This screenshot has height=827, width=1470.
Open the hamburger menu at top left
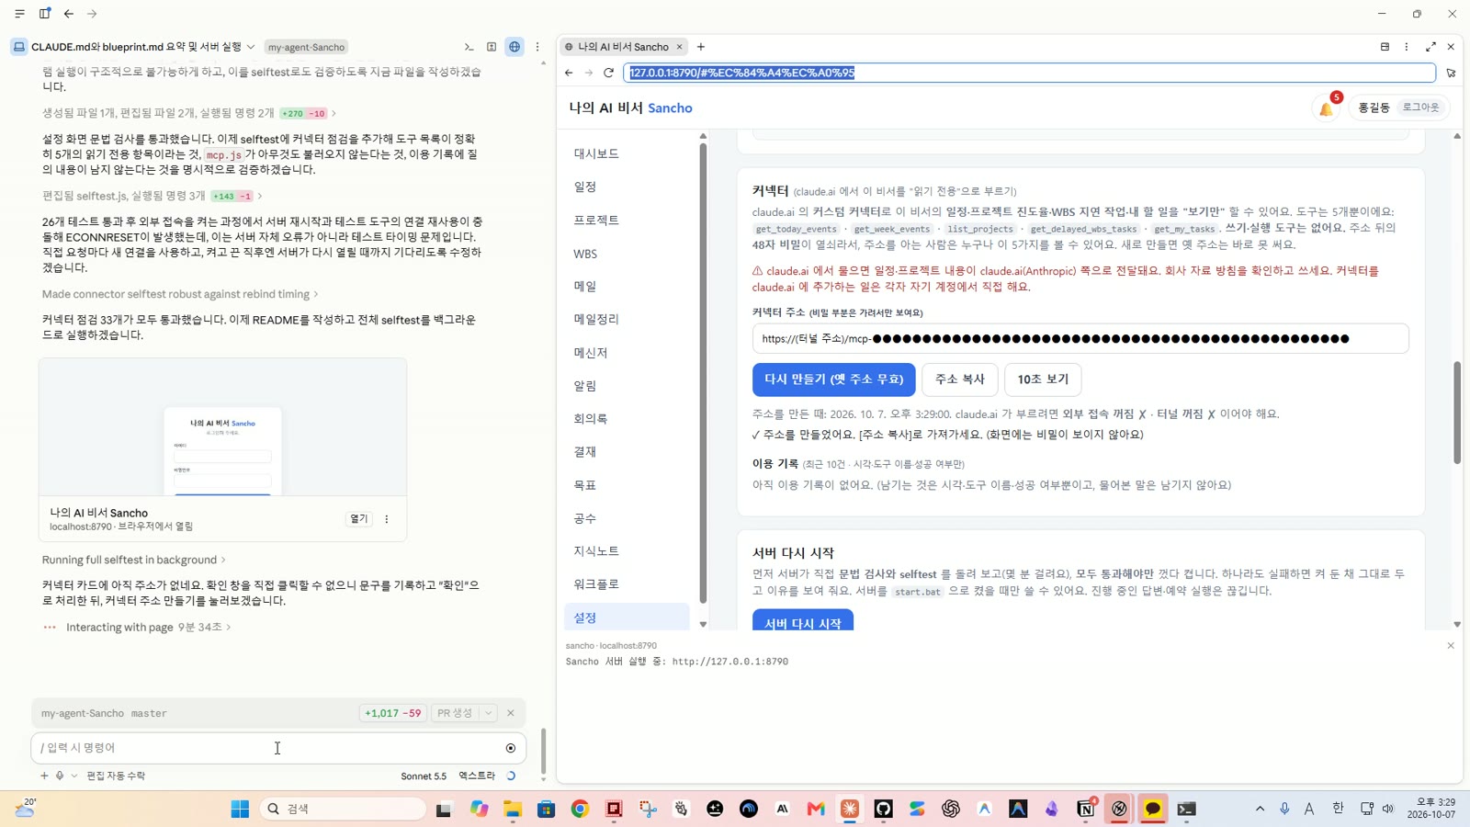click(x=19, y=14)
